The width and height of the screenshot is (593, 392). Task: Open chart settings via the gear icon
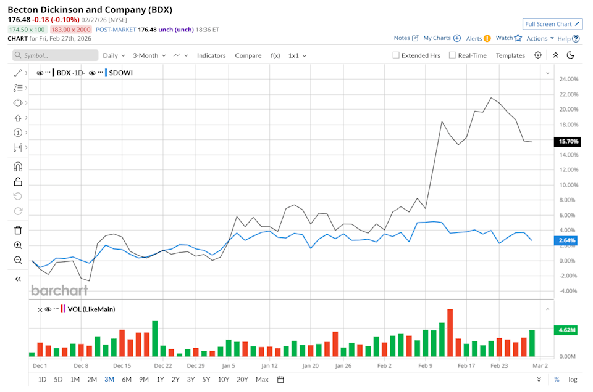click(x=537, y=55)
